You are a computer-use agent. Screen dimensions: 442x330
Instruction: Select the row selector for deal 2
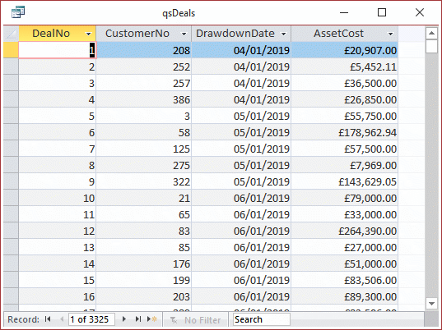click(x=11, y=66)
